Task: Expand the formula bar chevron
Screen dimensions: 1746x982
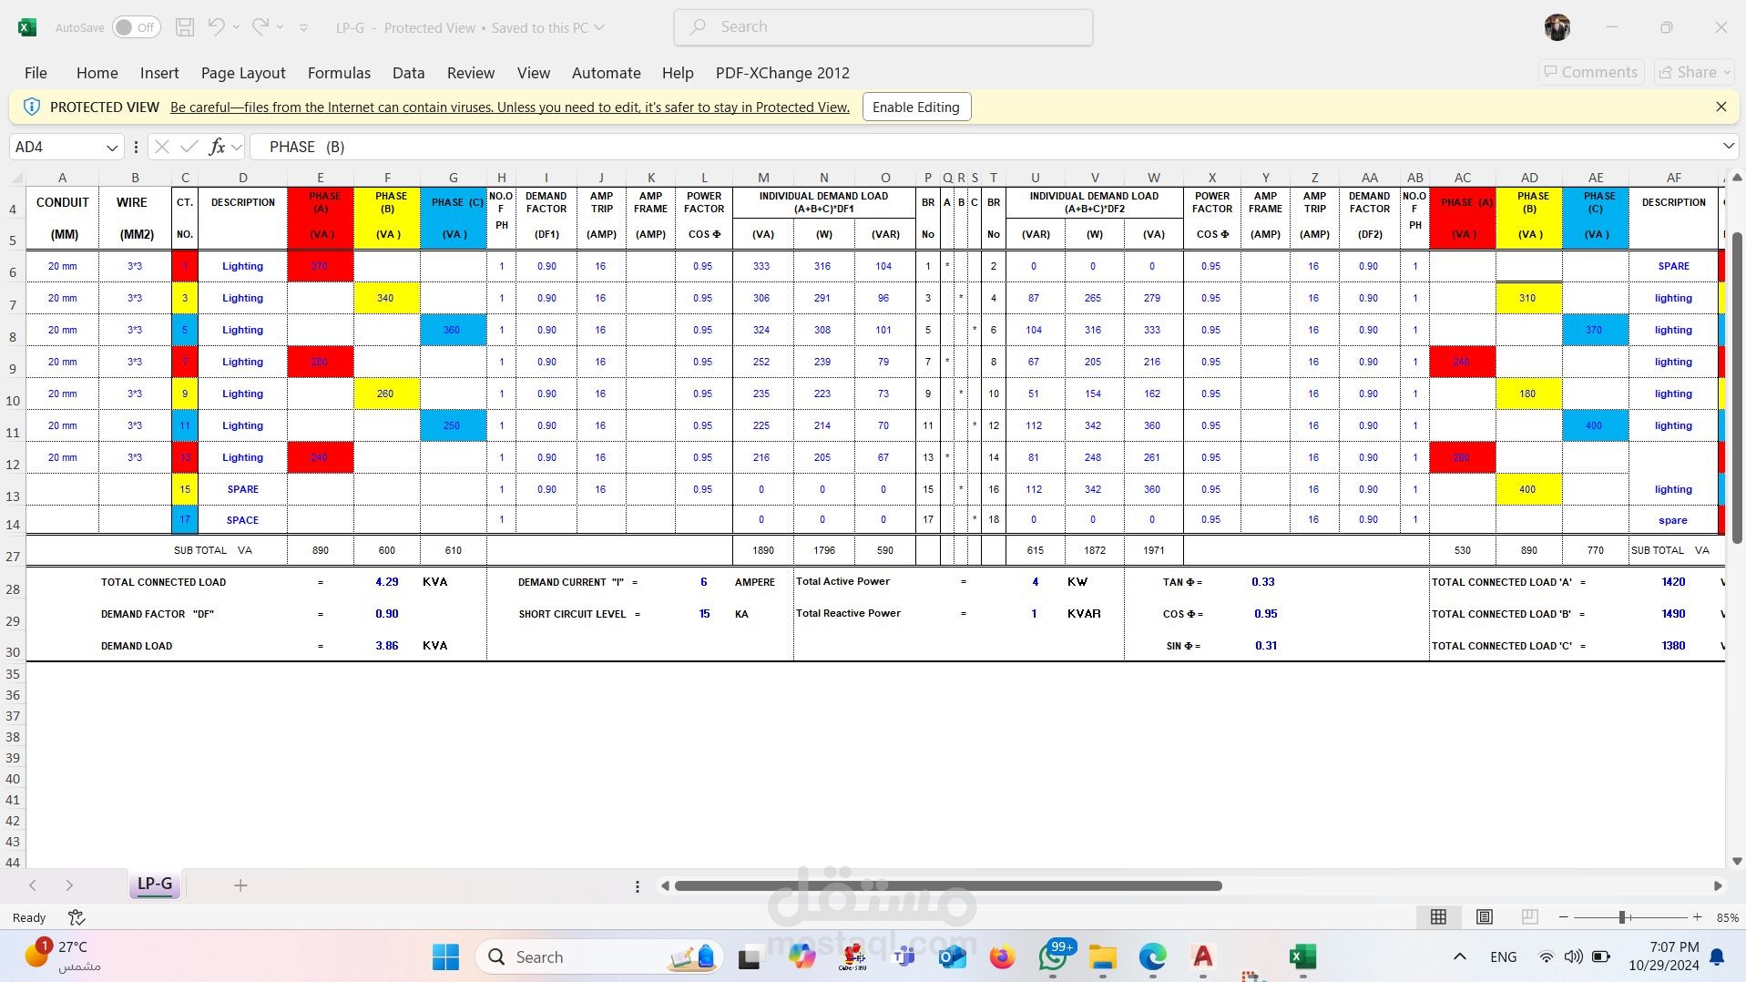Action: point(1728,146)
